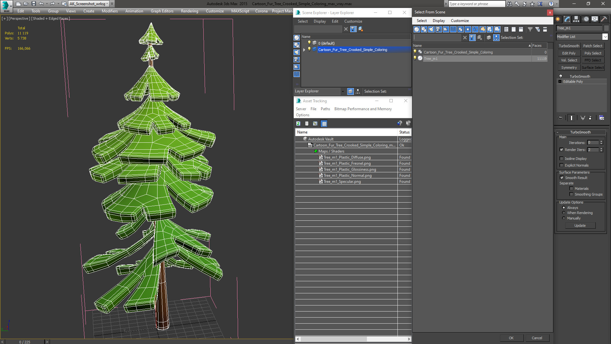Open the Modifiers menu
This screenshot has height=344, width=611.
(110, 11)
